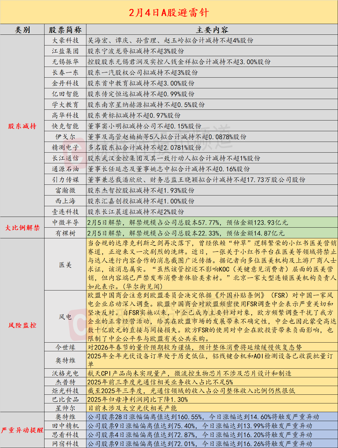Click the 大比例解禁 category cell

22,228
